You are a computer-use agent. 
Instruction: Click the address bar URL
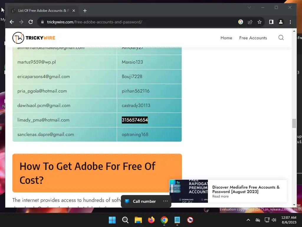point(95,22)
